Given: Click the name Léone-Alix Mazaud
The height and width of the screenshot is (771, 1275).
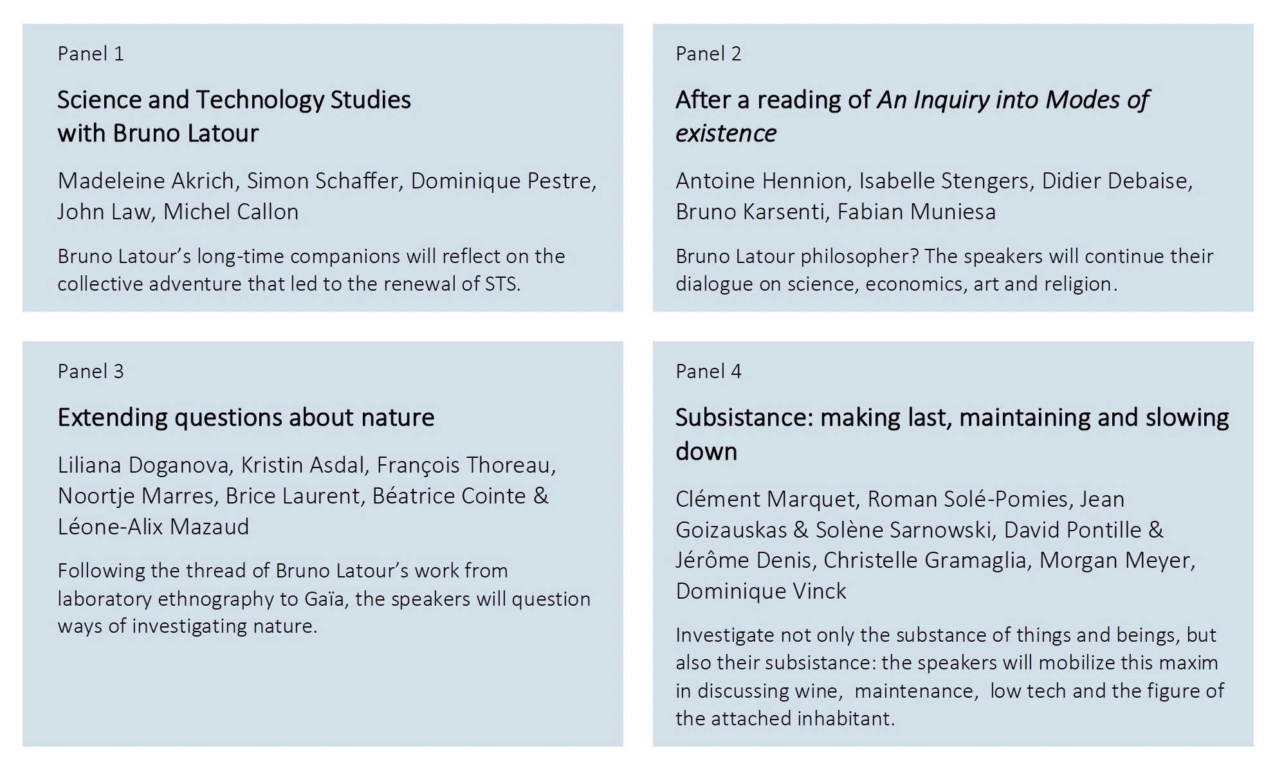Looking at the screenshot, I should click(x=153, y=527).
